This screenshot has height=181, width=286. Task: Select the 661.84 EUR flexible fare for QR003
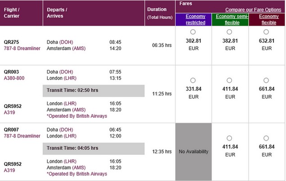pos(266,80)
